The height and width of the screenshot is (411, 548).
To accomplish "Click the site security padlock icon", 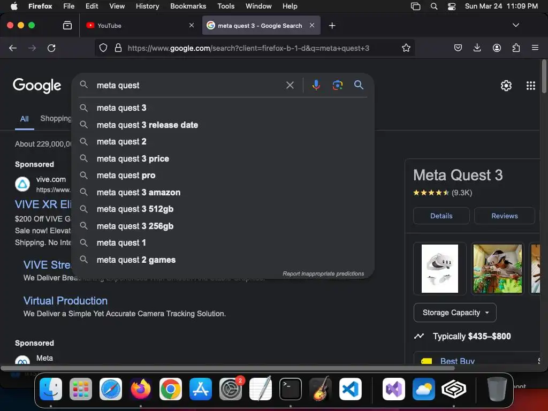I will [x=118, y=48].
